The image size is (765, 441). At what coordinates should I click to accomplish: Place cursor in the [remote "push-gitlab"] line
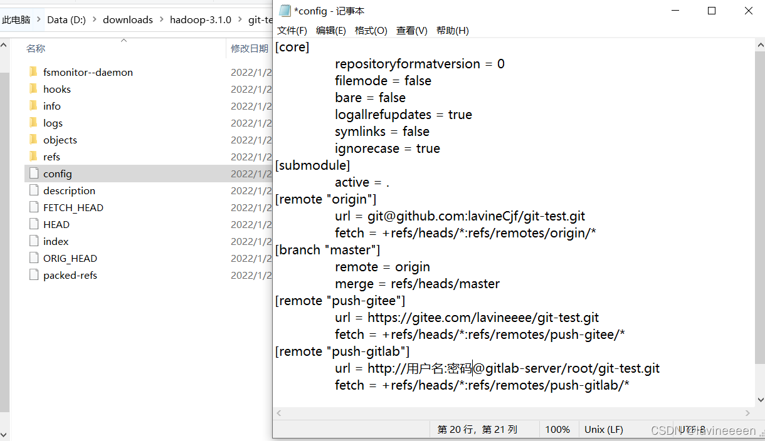(x=342, y=351)
